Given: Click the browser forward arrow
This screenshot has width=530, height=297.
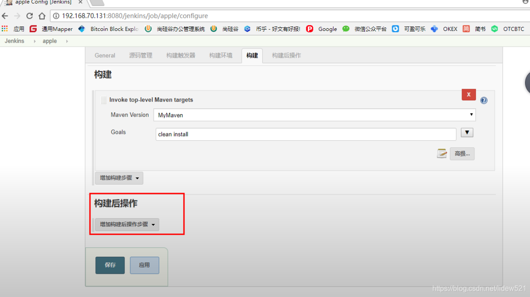Looking at the screenshot, I should 17,16.
